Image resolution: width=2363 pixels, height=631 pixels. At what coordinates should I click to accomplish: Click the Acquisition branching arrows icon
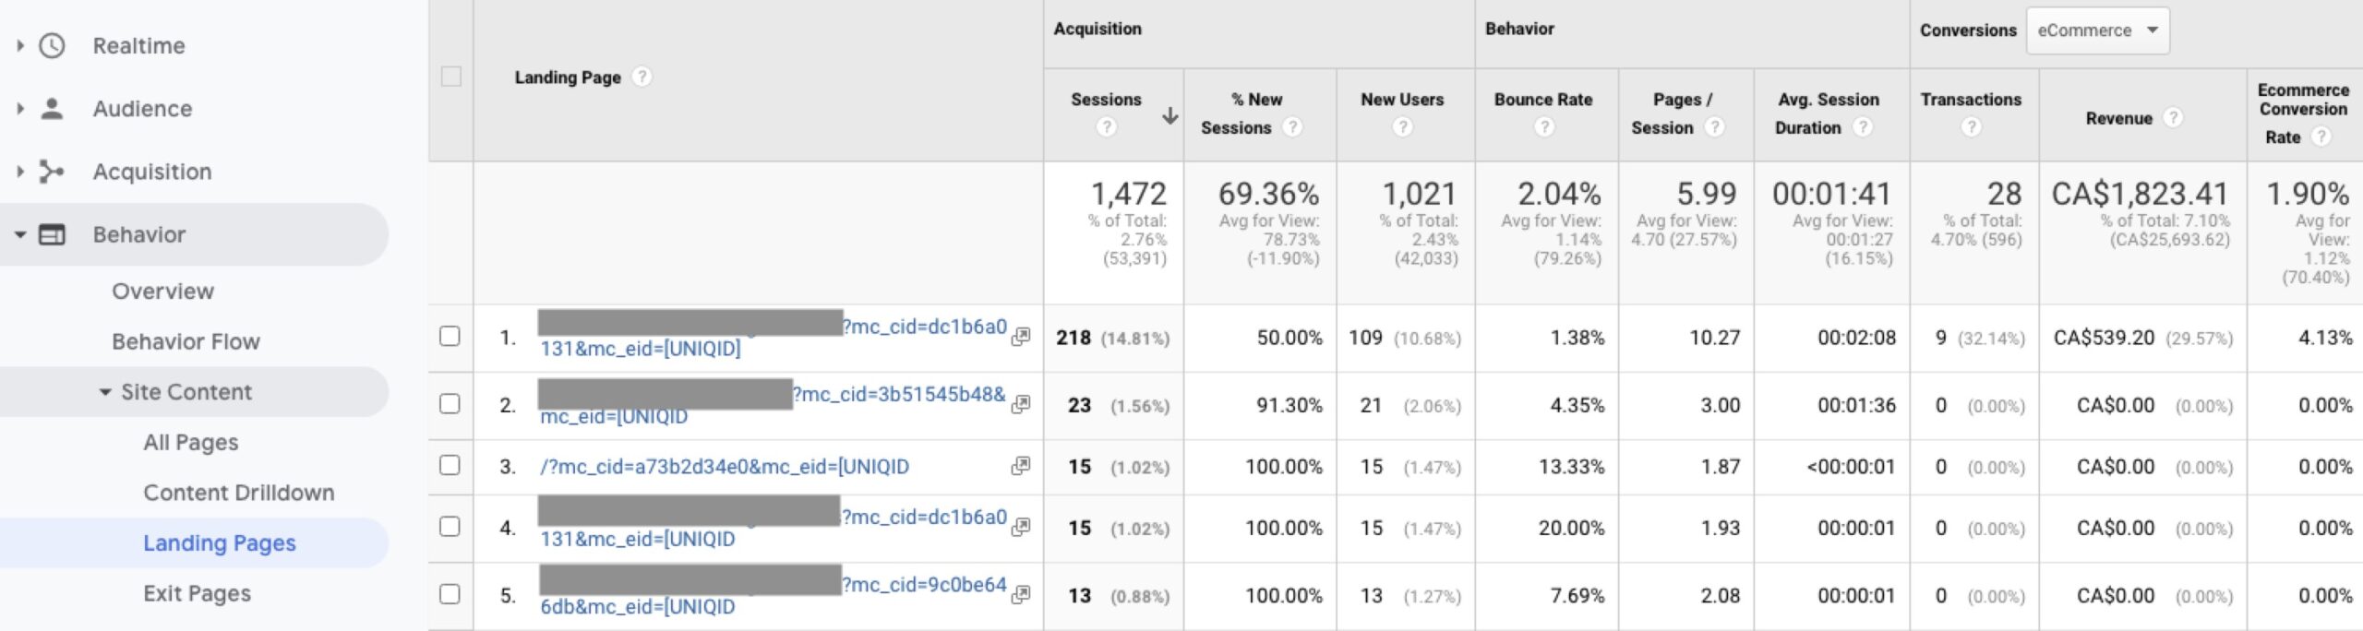tap(52, 172)
